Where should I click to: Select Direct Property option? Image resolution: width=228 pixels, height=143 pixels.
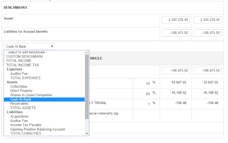coord(21,91)
